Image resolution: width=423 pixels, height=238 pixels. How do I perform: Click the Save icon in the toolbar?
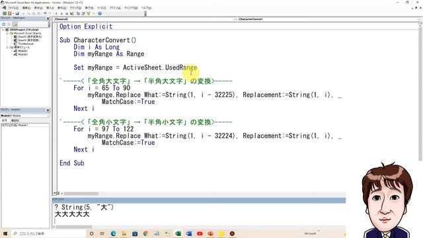(17, 13)
